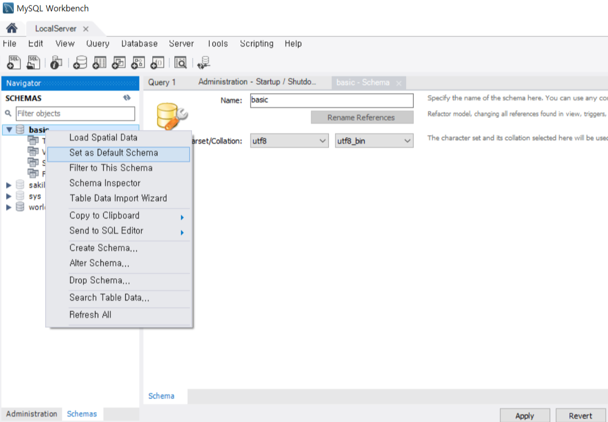
Task: Switch to the Schemas navigator tab
Action: click(82, 414)
